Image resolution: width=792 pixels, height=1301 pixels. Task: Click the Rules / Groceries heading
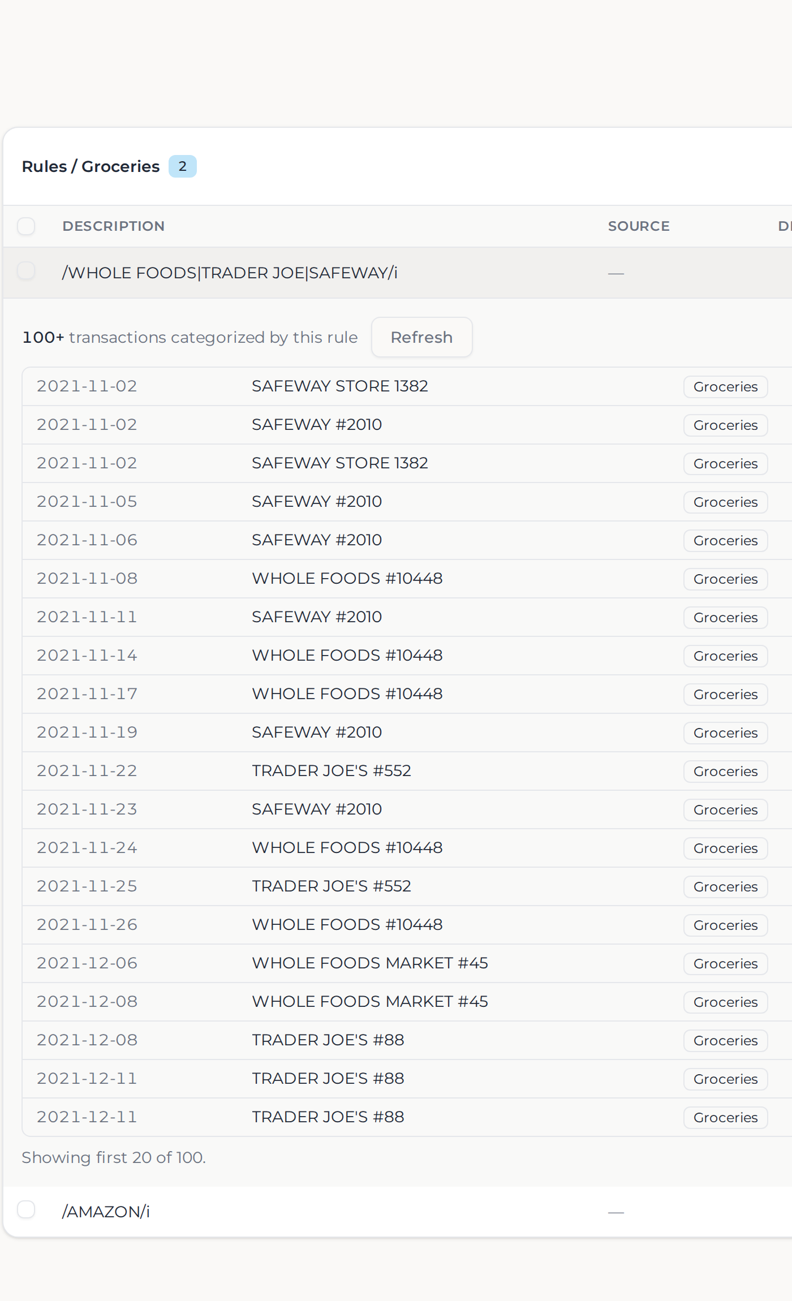(x=91, y=166)
